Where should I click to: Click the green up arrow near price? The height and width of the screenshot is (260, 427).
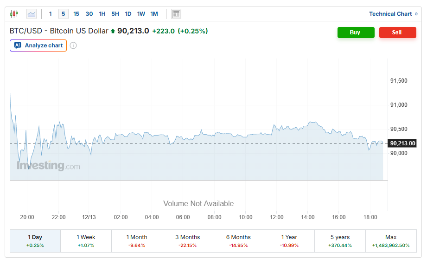pos(113,31)
